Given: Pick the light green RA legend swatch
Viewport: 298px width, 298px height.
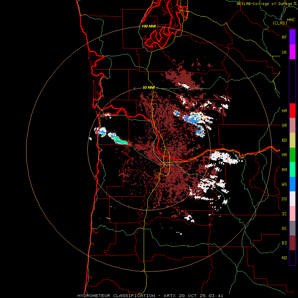Looking at the screenshot, I should (x=292, y=170).
